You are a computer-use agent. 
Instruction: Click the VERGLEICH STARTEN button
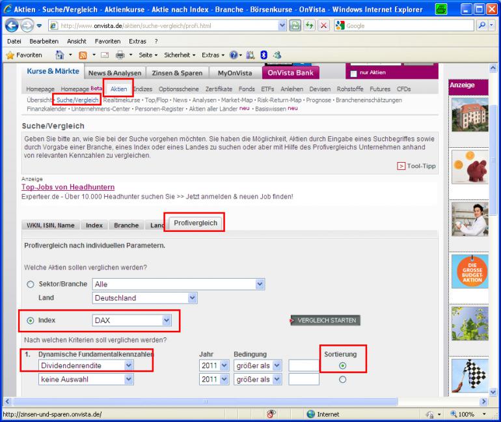tap(325, 320)
